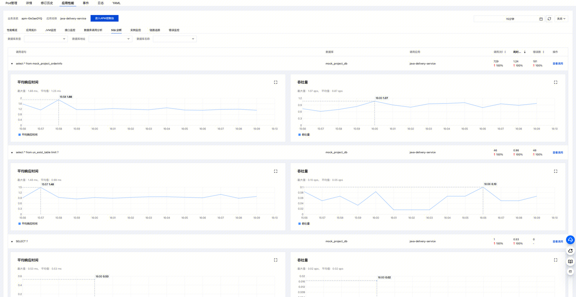This screenshot has width=576, height=297.
Task: Click the 15:57 peak on un_exist_table response chart
Action: click(41, 187)
